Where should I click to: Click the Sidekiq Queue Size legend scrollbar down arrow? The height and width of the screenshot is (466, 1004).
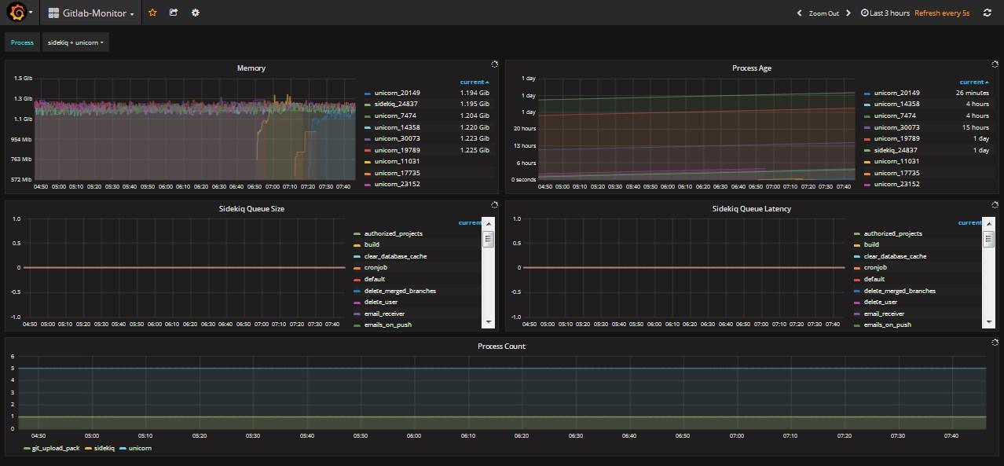click(x=488, y=321)
